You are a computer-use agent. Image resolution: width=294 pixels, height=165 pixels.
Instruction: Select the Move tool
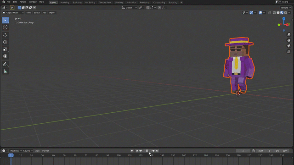coord(5,35)
